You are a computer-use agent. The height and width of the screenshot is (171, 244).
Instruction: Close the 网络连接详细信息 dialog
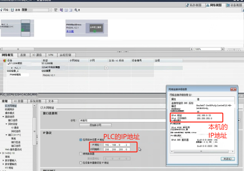[x=233, y=89]
